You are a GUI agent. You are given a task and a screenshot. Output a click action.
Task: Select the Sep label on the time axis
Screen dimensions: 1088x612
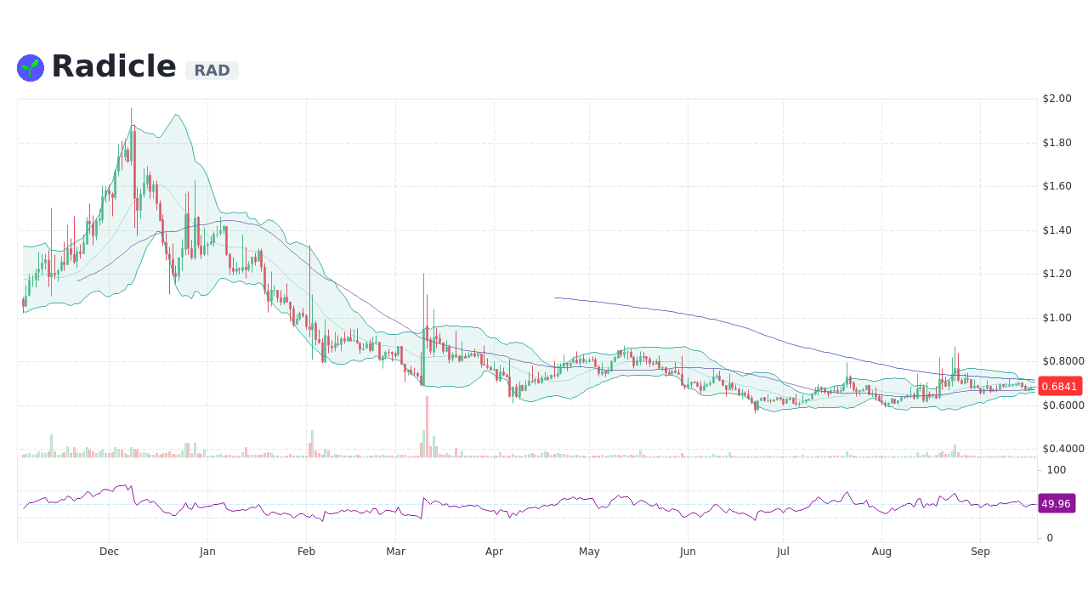click(980, 551)
